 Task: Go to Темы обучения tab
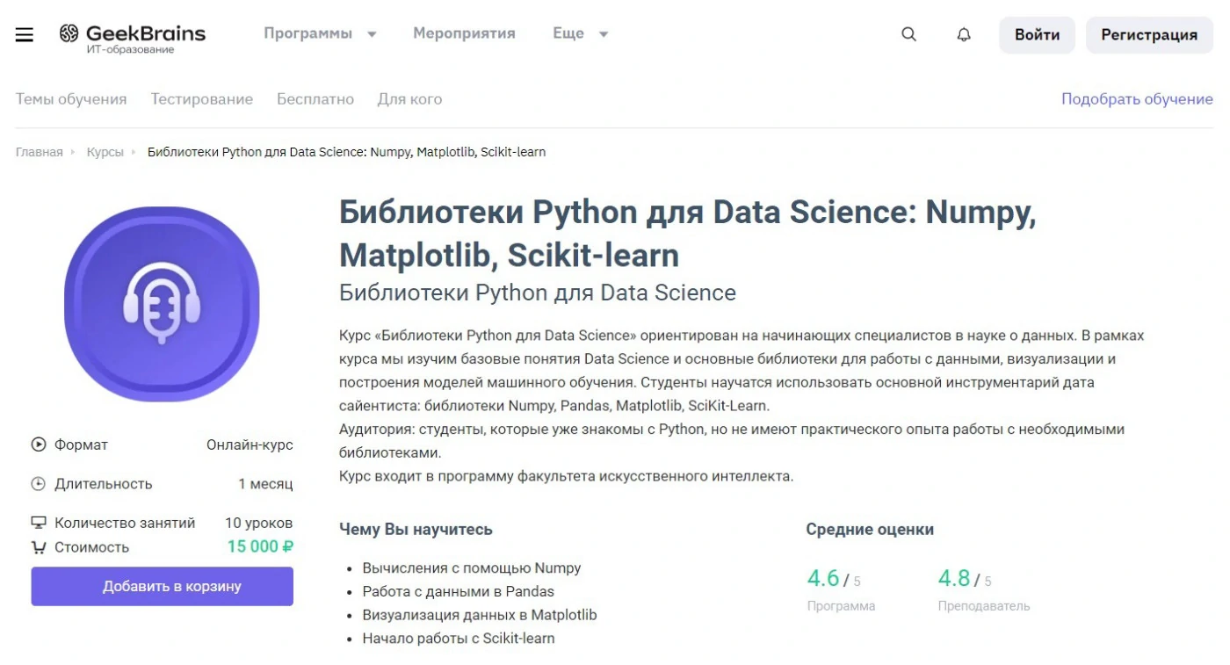71,99
